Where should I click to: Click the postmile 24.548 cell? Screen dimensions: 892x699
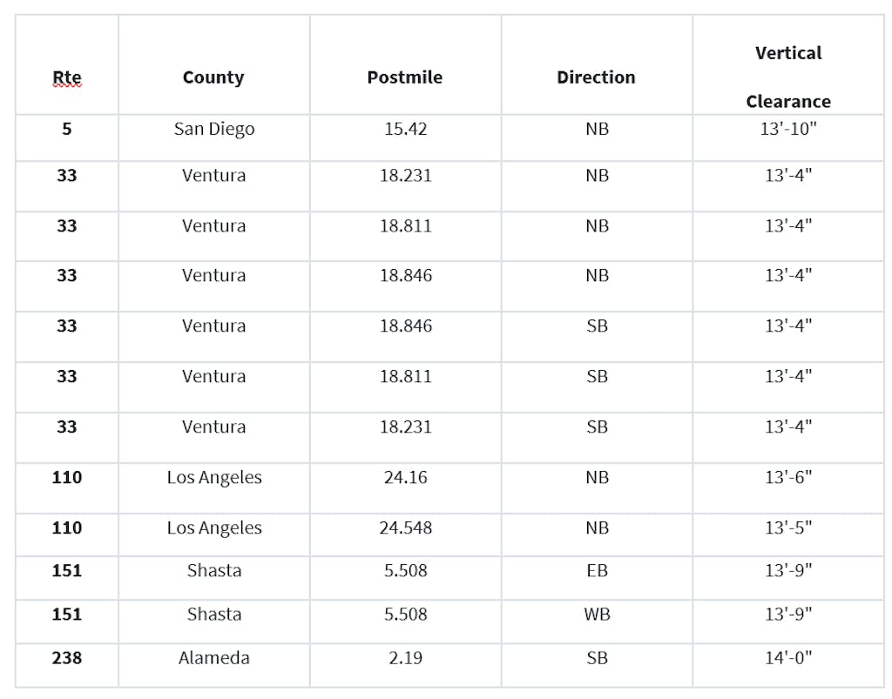pos(406,528)
